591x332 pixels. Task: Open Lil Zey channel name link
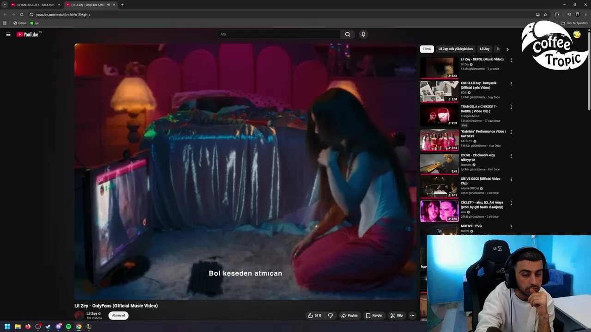(x=92, y=314)
